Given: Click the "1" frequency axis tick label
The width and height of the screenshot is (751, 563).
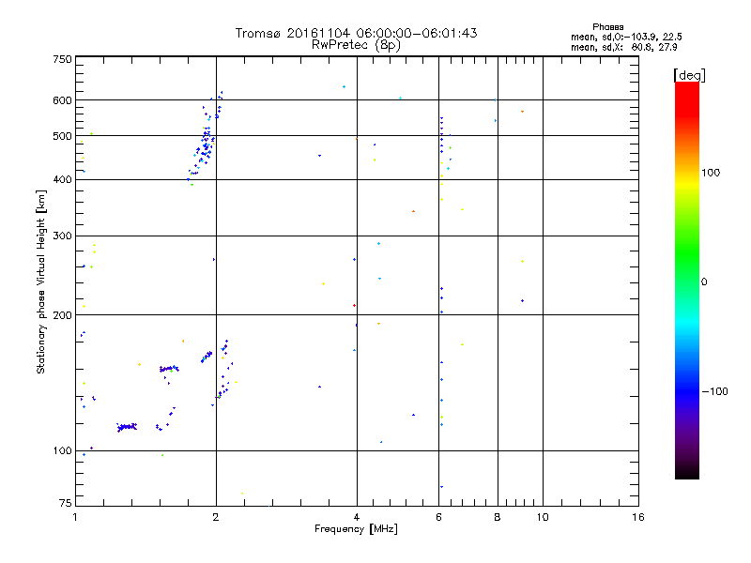Looking at the screenshot, I should click(75, 517).
